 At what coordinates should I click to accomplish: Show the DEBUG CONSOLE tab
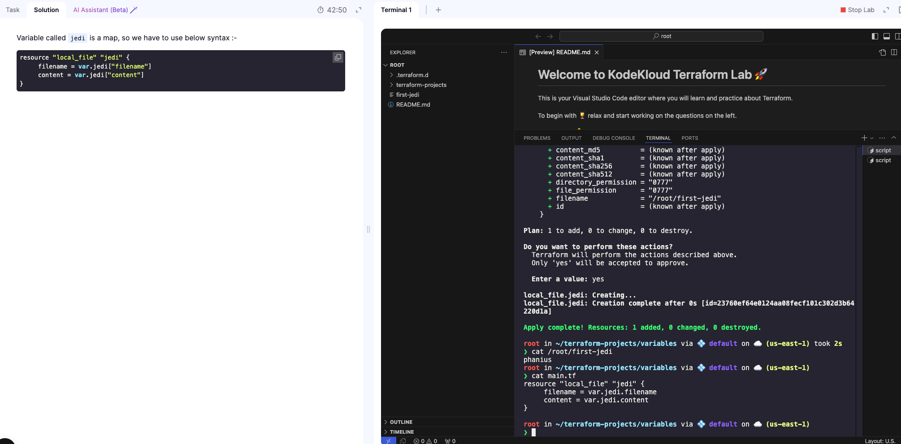coord(614,138)
